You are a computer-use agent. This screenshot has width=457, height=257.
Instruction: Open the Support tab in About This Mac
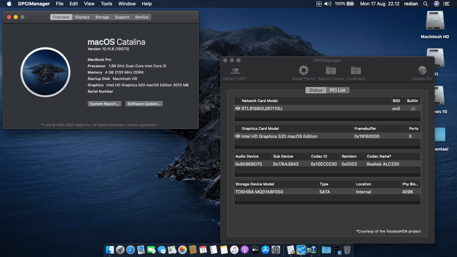point(122,17)
